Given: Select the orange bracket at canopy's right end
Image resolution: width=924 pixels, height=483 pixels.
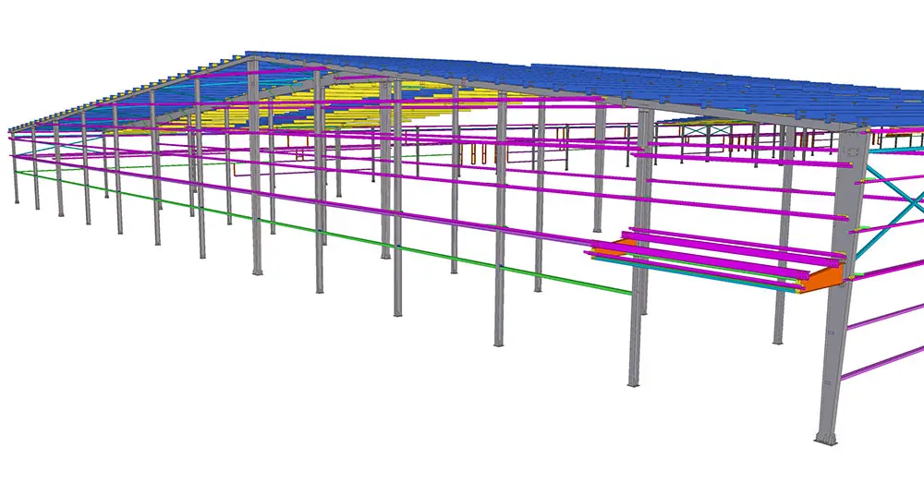Looking at the screenshot, I should (826, 278).
